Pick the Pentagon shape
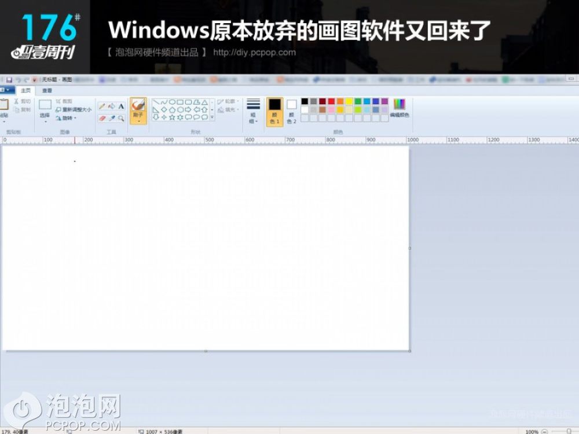579x434 pixels. click(x=172, y=109)
